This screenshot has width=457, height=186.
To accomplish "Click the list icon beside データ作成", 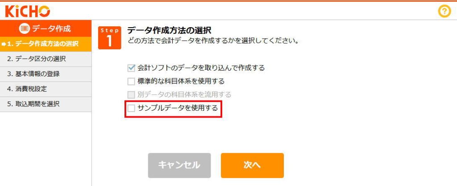I will (25, 28).
